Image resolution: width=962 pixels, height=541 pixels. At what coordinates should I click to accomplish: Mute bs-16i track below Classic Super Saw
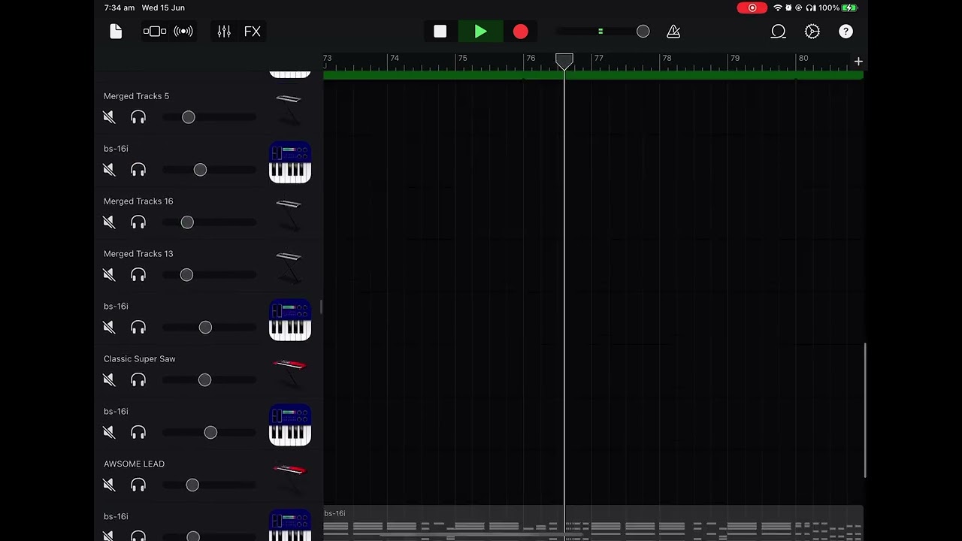tap(110, 433)
